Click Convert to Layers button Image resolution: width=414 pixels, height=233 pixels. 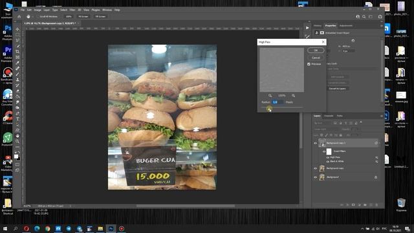click(x=337, y=89)
